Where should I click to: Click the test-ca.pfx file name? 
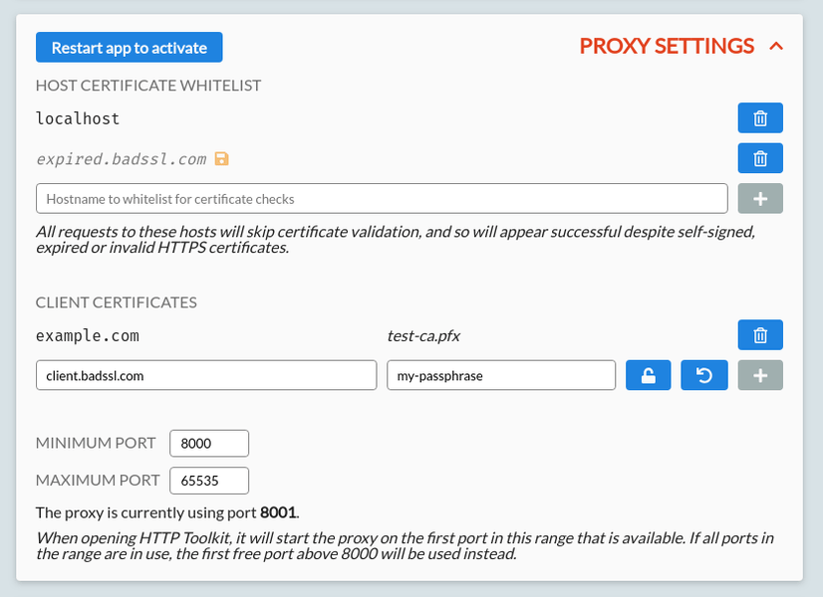423,335
